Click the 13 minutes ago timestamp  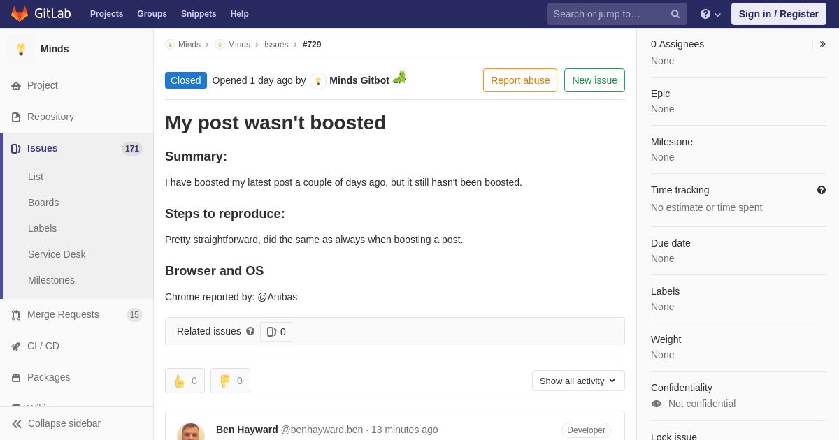[405, 430]
